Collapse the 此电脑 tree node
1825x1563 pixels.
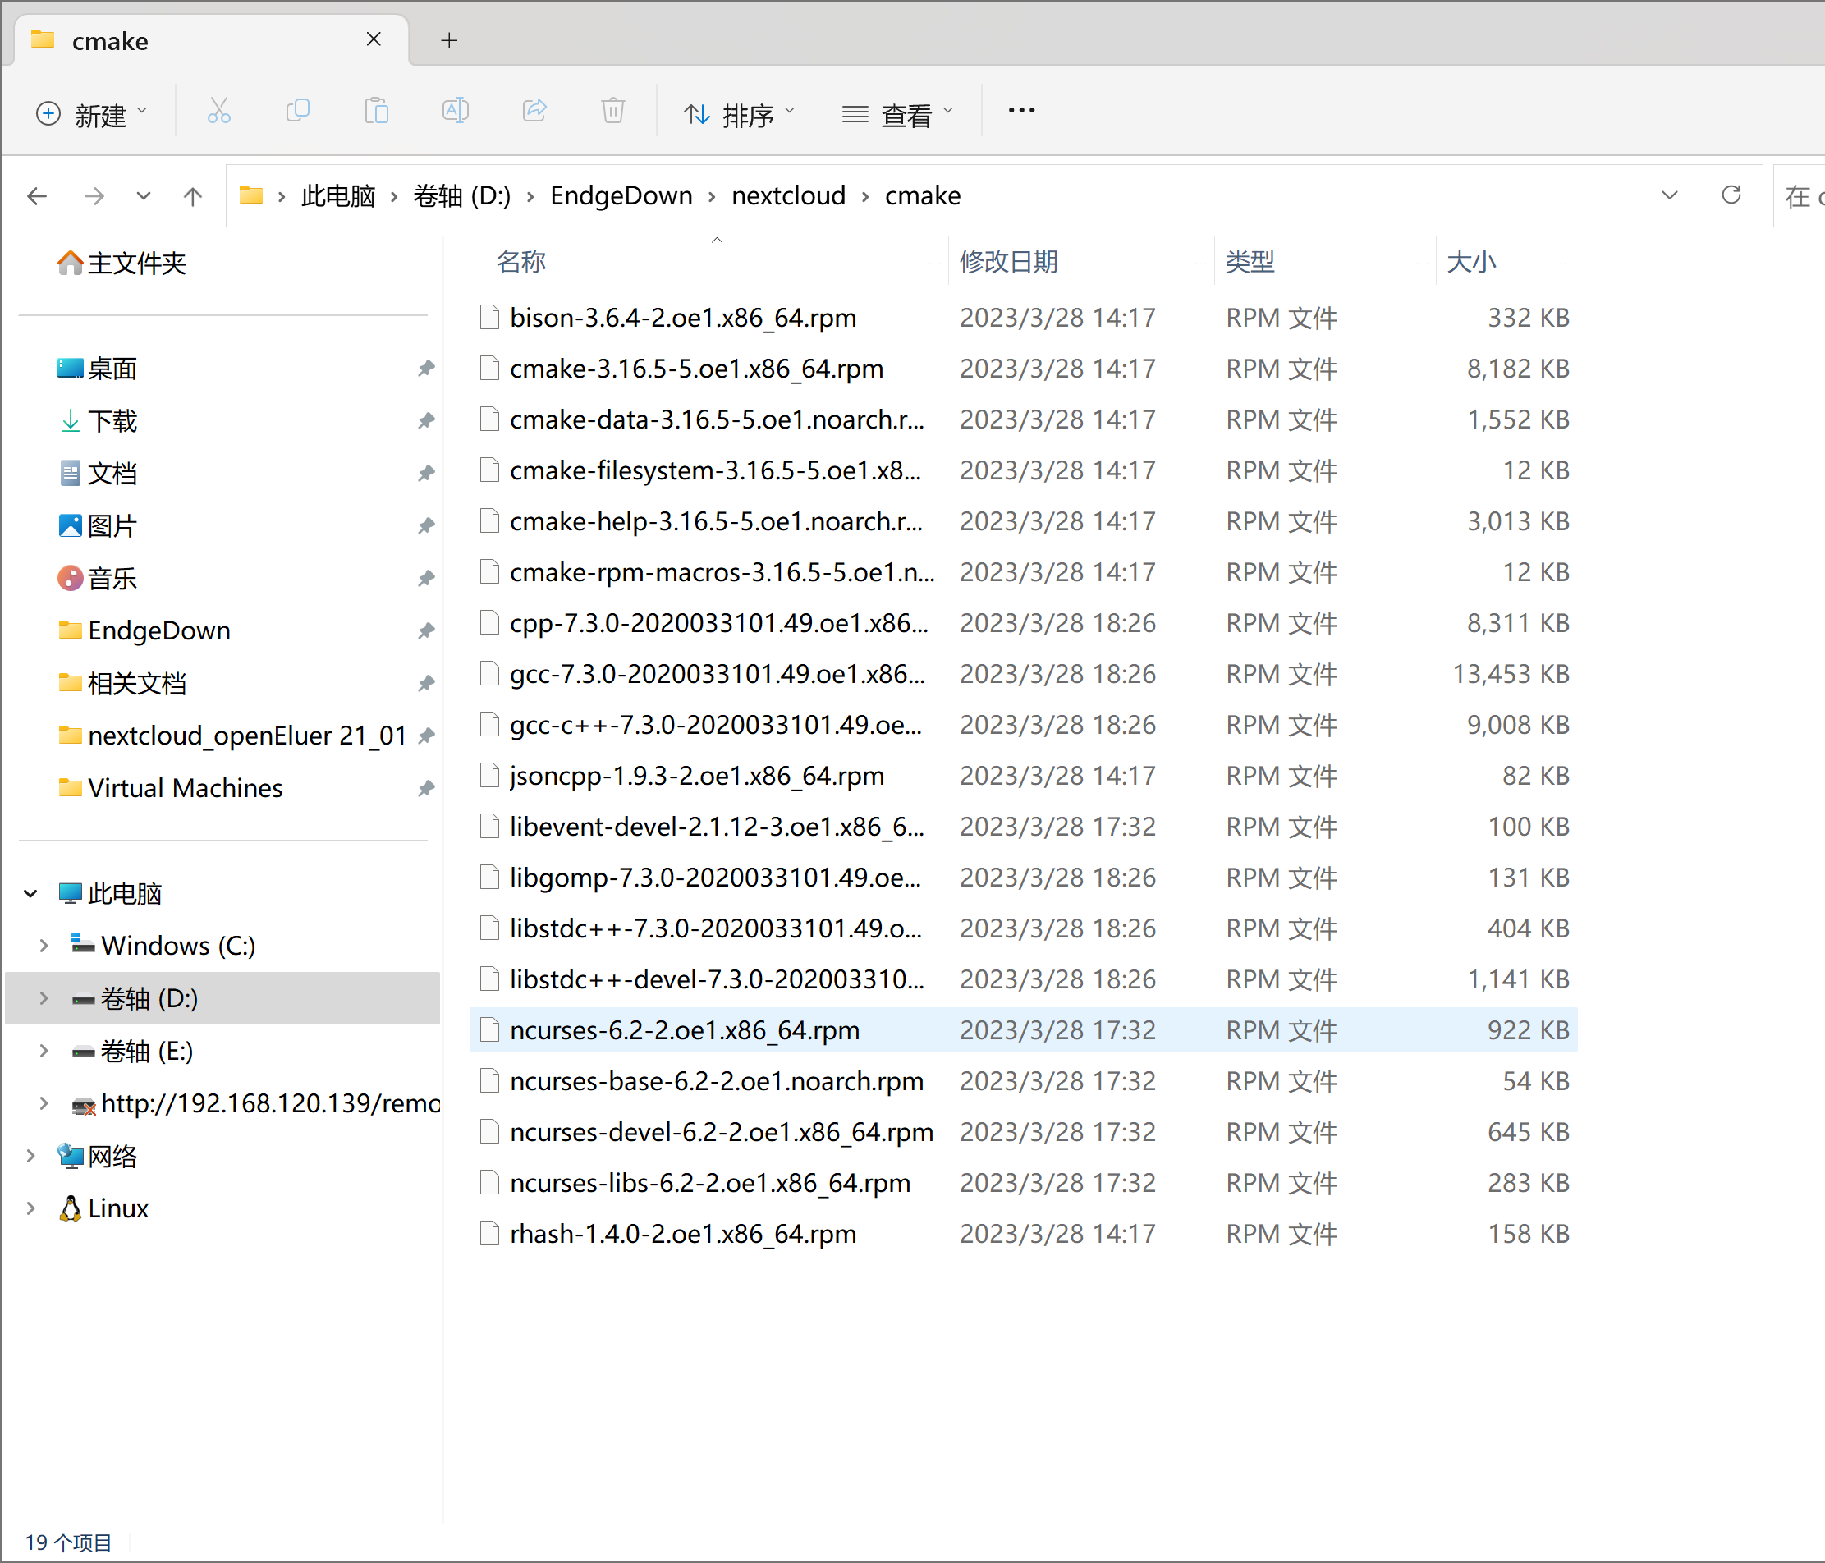(31, 893)
